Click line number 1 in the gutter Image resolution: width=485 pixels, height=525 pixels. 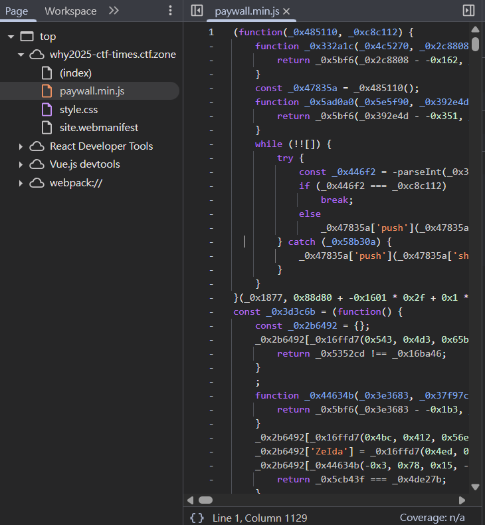click(x=211, y=32)
